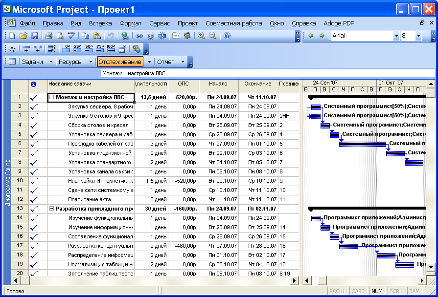Select the Название задачи column header

point(91,86)
